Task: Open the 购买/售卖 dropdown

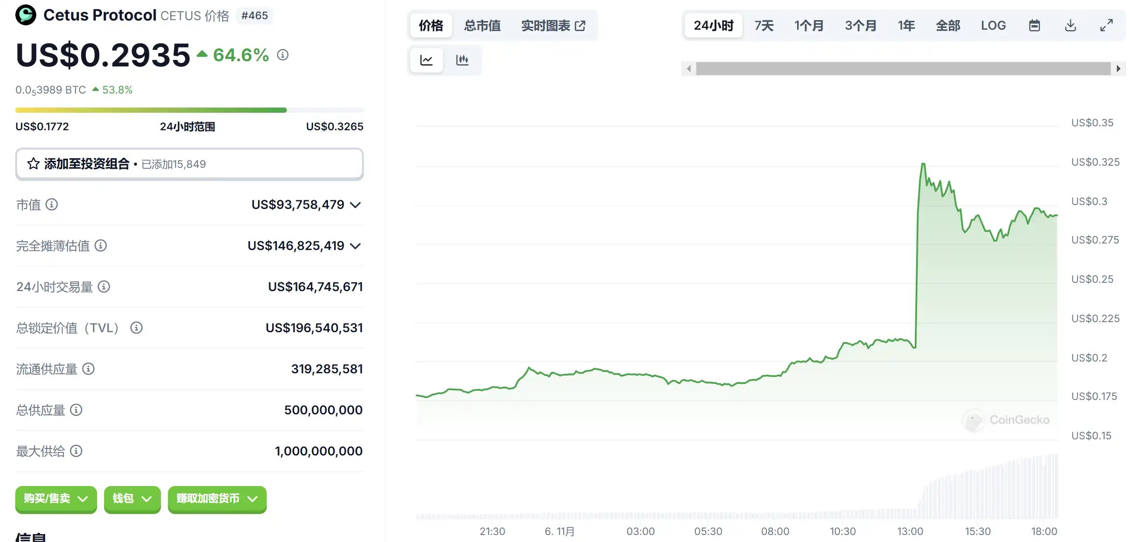Action: coord(56,499)
